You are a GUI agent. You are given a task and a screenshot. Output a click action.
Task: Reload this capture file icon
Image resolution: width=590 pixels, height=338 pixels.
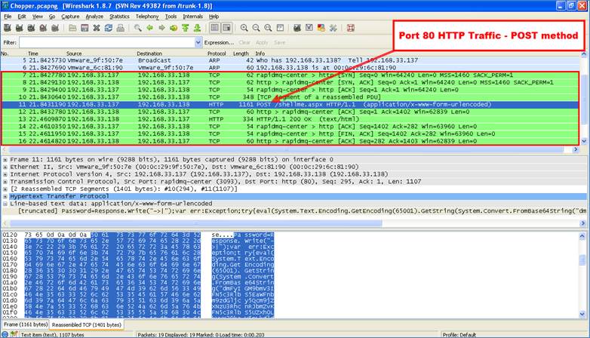[109, 28]
